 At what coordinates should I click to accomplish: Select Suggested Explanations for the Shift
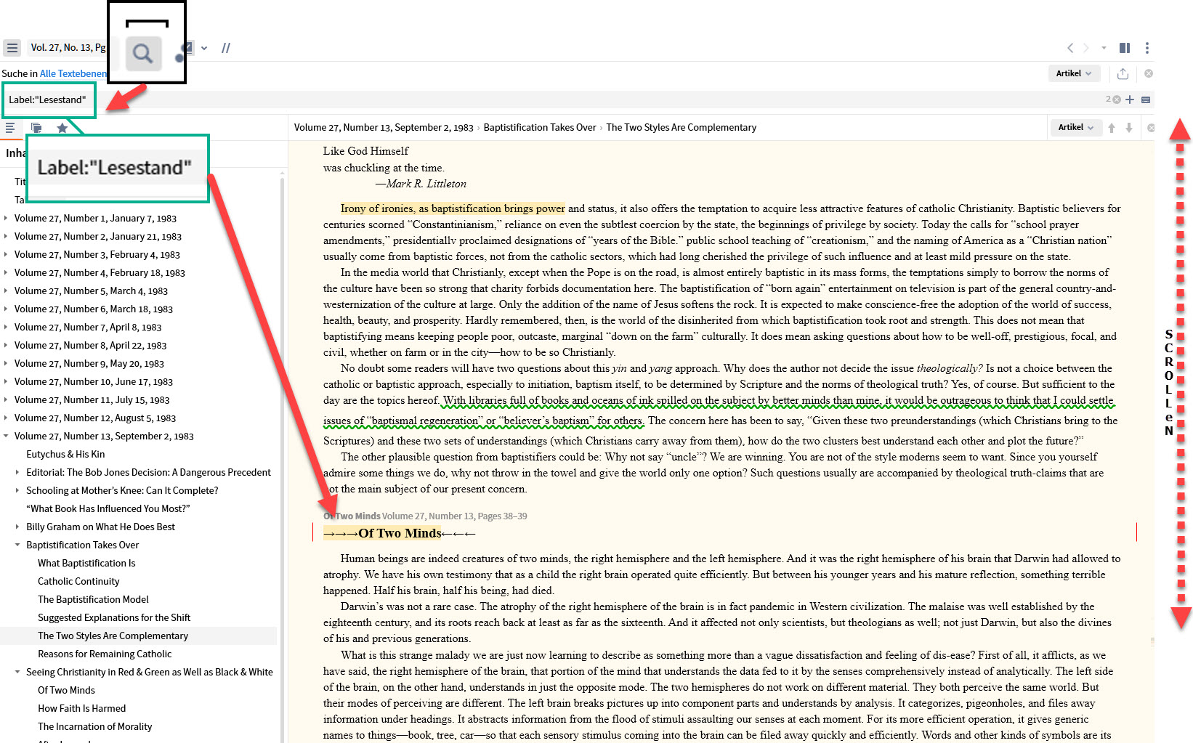(x=114, y=617)
